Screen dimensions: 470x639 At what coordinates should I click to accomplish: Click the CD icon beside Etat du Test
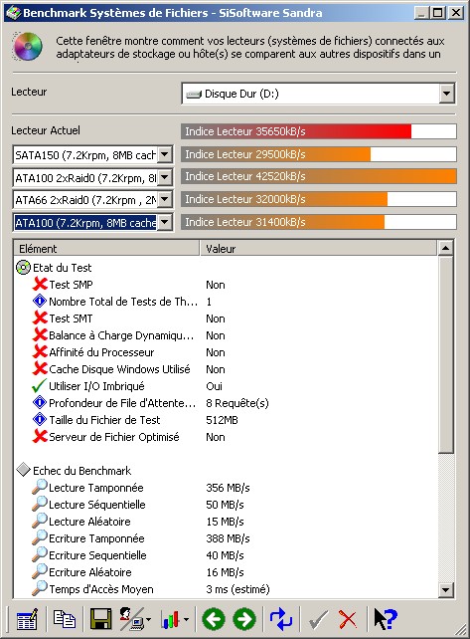tap(23, 268)
